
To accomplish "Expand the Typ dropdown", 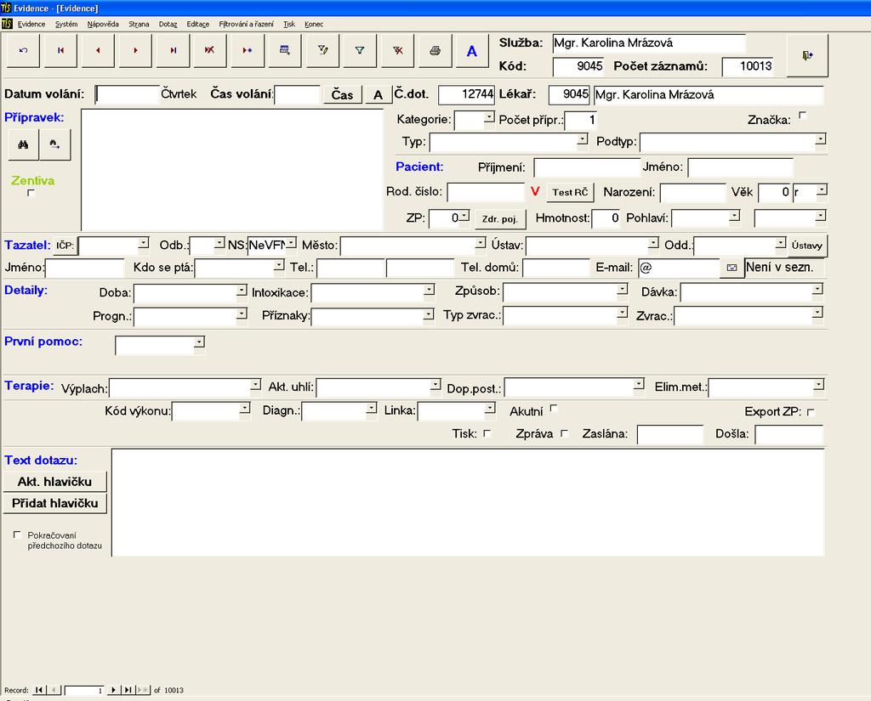I will 582,139.
